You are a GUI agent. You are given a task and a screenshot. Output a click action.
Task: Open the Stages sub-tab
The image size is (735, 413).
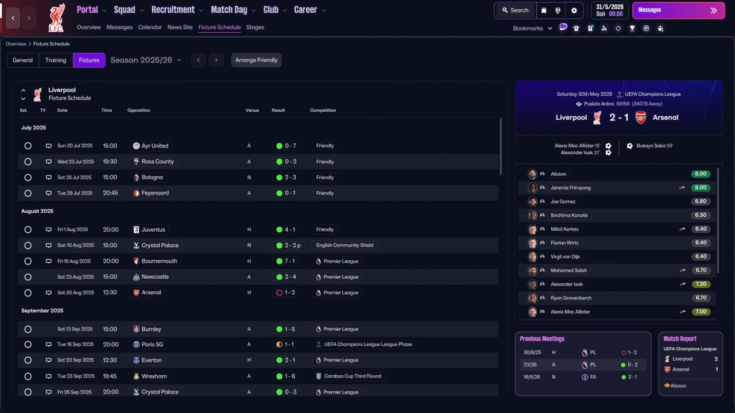pyautogui.click(x=255, y=27)
